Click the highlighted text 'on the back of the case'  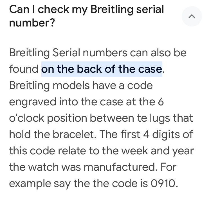102,69
